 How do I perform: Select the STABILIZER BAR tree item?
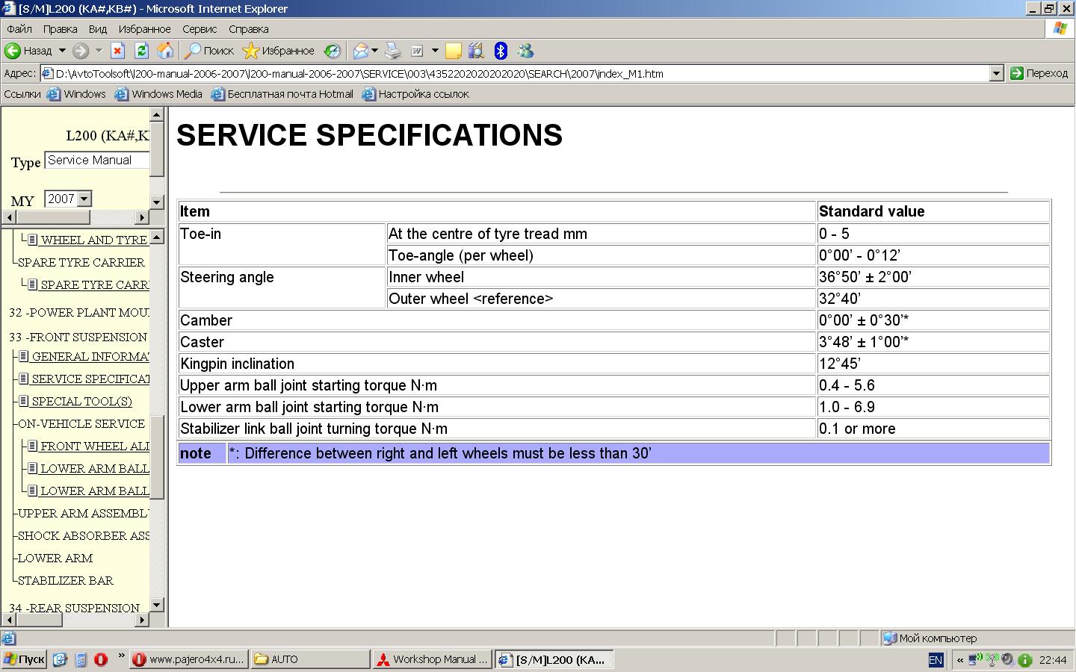66,581
